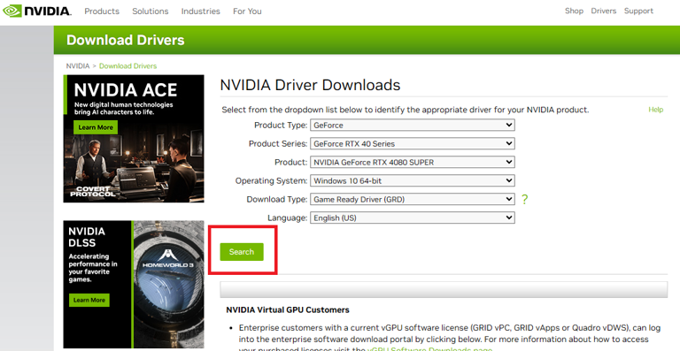Screen dimensions: 680x351
Task: Open the Download Type dropdown
Action: (413, 199)
